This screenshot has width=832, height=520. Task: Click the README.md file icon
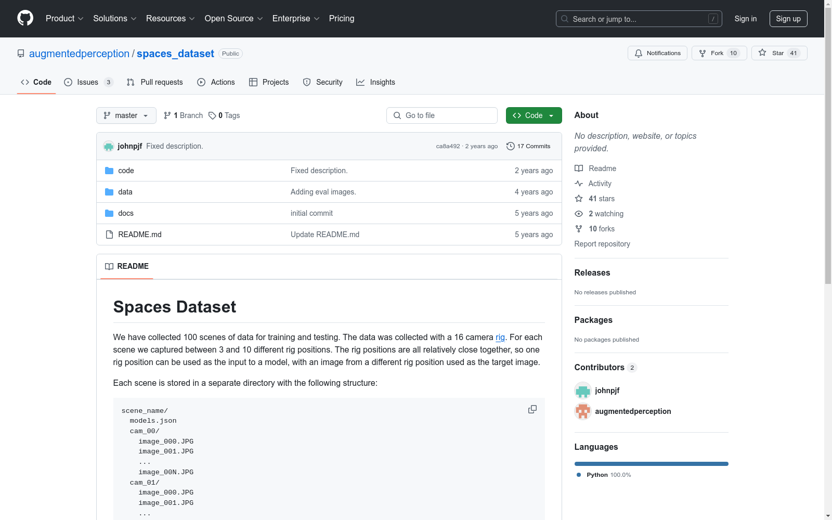(109, 235)
